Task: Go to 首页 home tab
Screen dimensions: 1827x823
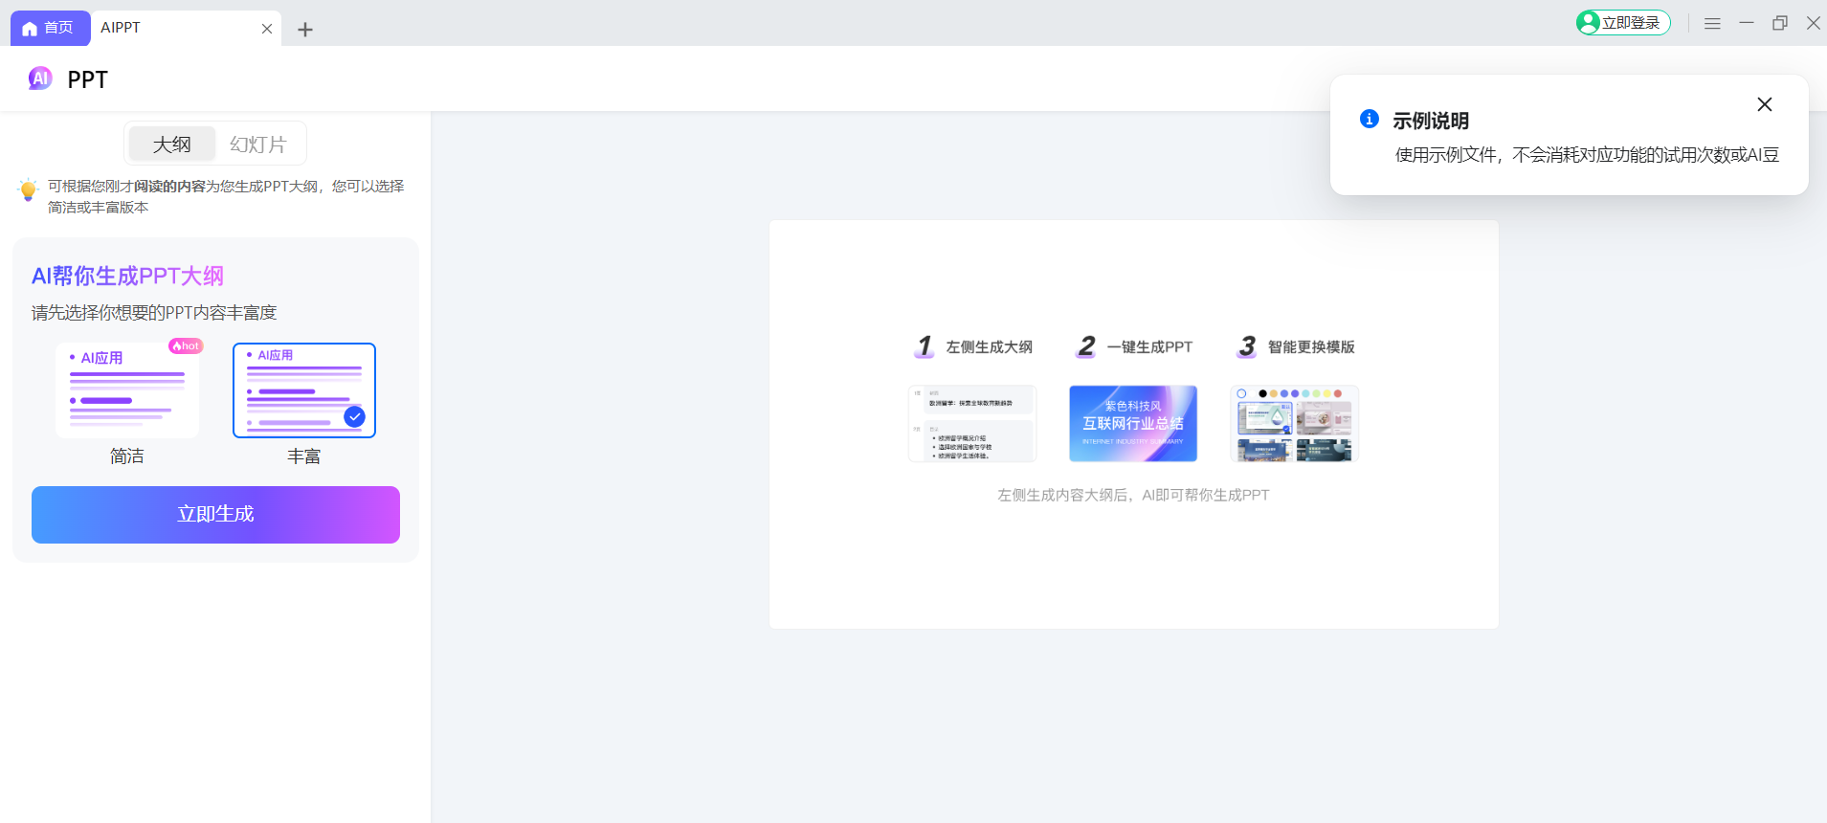Action: tap(50, 28)
